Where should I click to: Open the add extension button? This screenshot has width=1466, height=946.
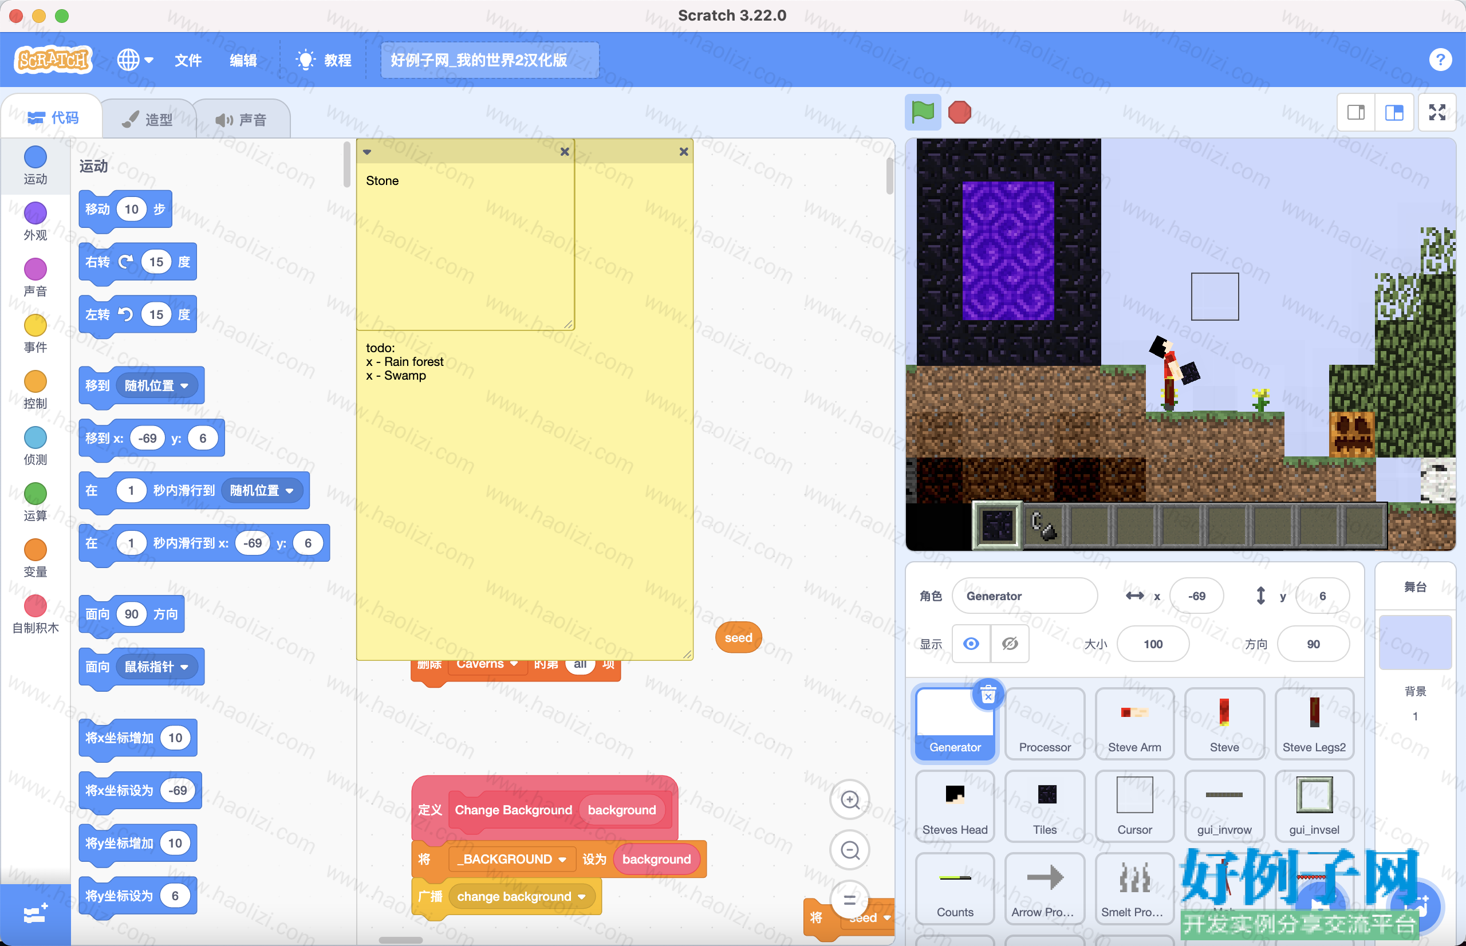(35, 915)
